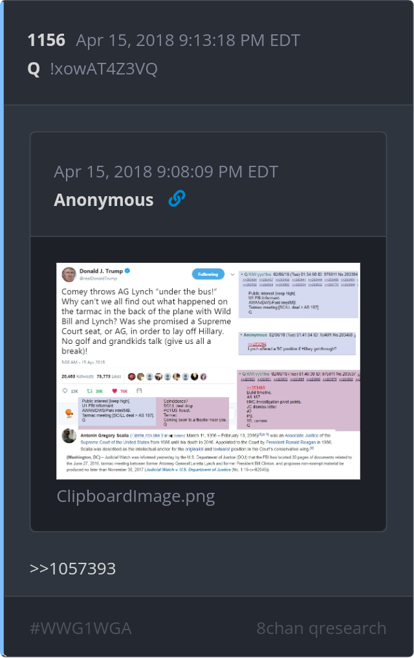Click Donald J. Trump's profile avatar
414x658 pixels.
point(69,275)
